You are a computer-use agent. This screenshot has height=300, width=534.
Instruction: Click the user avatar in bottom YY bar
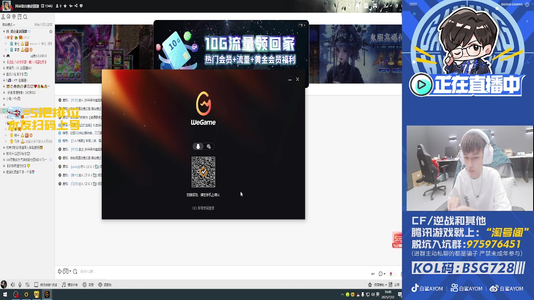click(4, 285)
